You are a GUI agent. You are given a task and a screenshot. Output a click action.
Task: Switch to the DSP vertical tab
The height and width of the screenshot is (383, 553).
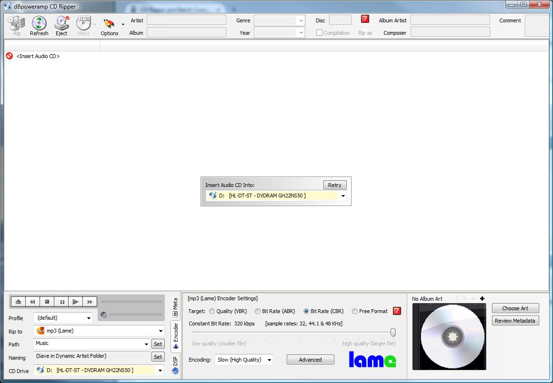175,365
